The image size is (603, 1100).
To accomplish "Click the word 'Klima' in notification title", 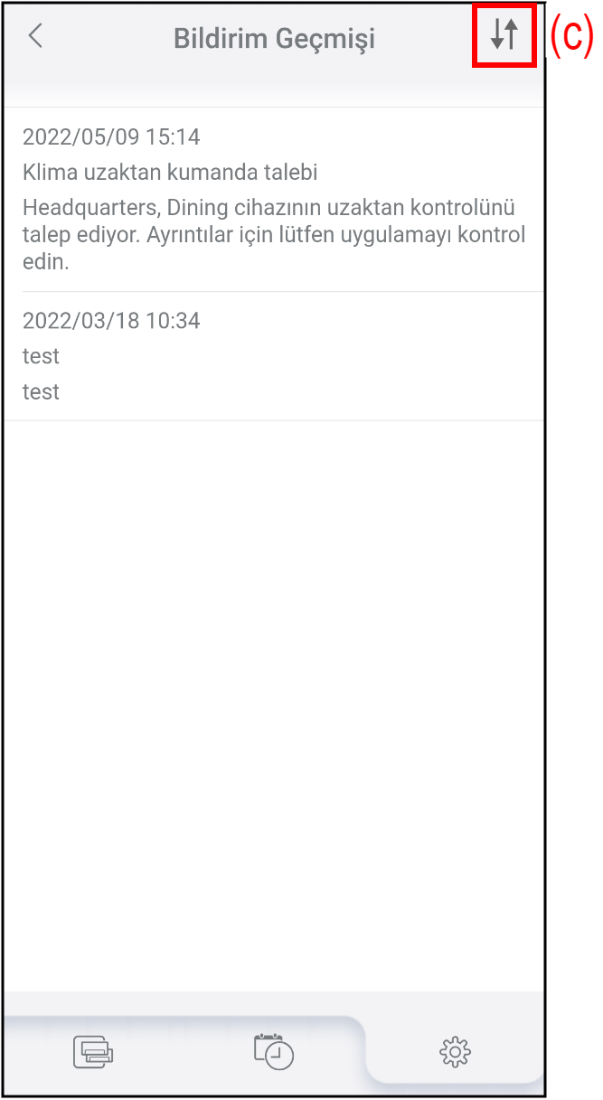I will pyautogui.click(x=49, y=173).
